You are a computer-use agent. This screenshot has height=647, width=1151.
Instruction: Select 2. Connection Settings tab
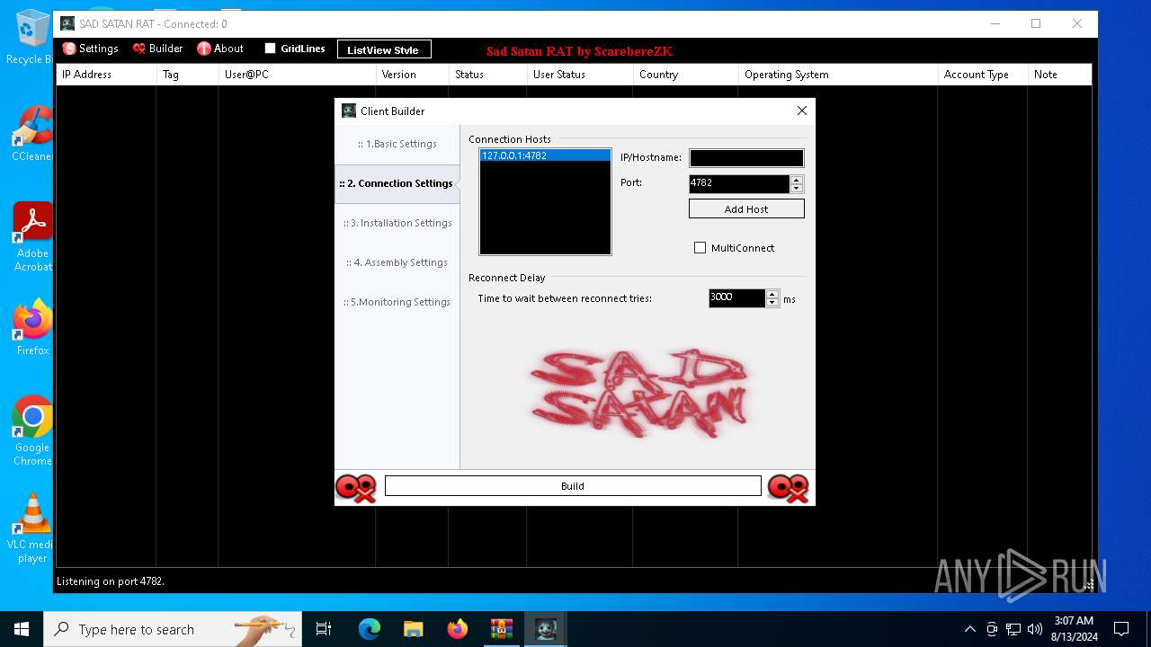click(397, 183)
